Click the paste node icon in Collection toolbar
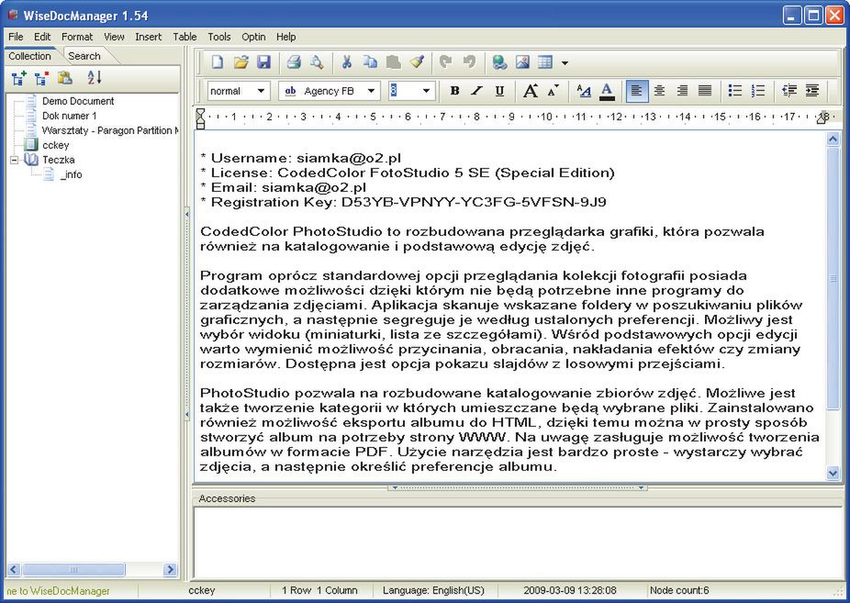 click(65, 79)
